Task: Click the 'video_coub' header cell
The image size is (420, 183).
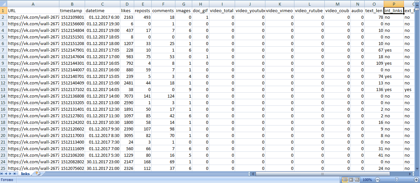Action: click(338, 11)
